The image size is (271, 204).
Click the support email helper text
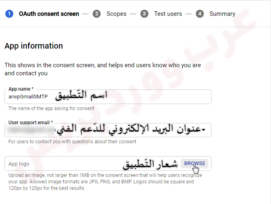[x=72, y=142]
